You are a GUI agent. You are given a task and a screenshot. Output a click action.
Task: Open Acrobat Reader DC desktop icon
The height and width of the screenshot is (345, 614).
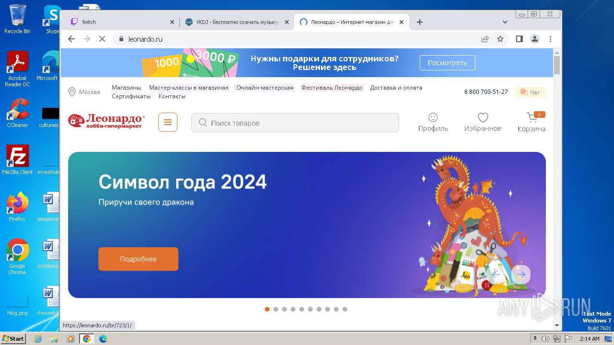tap(17, 69)
